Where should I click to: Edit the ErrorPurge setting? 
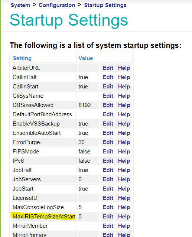pyautogui.click(x=108, y=142)
